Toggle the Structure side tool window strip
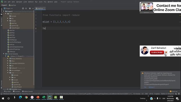Viewport: 181px width, 102px height. point(1,22)
